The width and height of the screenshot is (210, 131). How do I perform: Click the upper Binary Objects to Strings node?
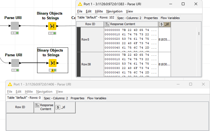click(52, 26)
